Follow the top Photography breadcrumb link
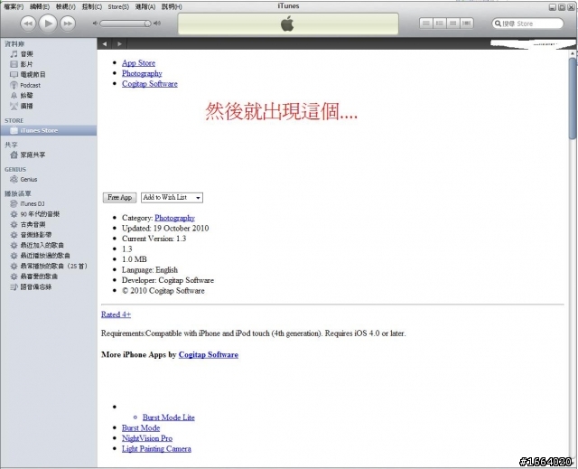 point(142,73)
